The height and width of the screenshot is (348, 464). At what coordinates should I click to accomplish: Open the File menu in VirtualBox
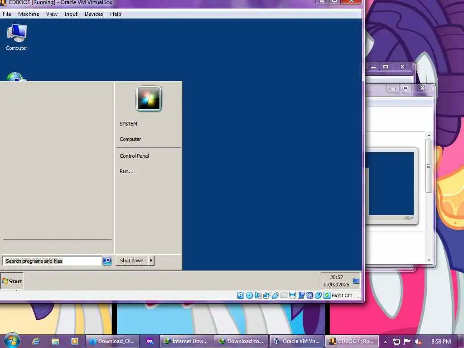tap(7, 14)
